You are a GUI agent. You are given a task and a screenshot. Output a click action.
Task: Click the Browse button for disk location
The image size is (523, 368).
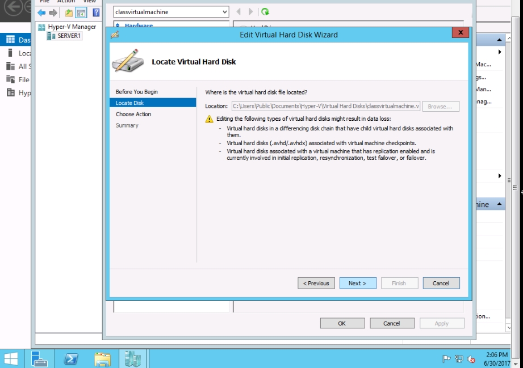(441, 106)
